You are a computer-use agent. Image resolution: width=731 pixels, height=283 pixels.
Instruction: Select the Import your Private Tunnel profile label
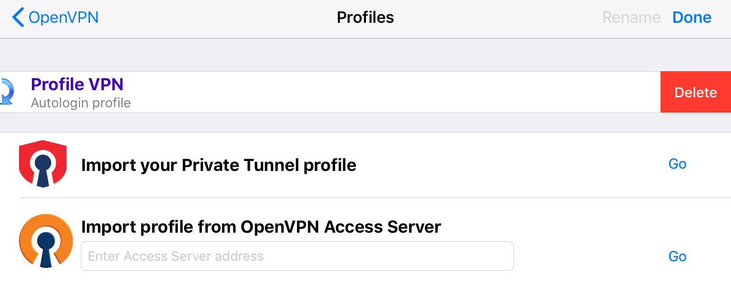tap(218, 165)
